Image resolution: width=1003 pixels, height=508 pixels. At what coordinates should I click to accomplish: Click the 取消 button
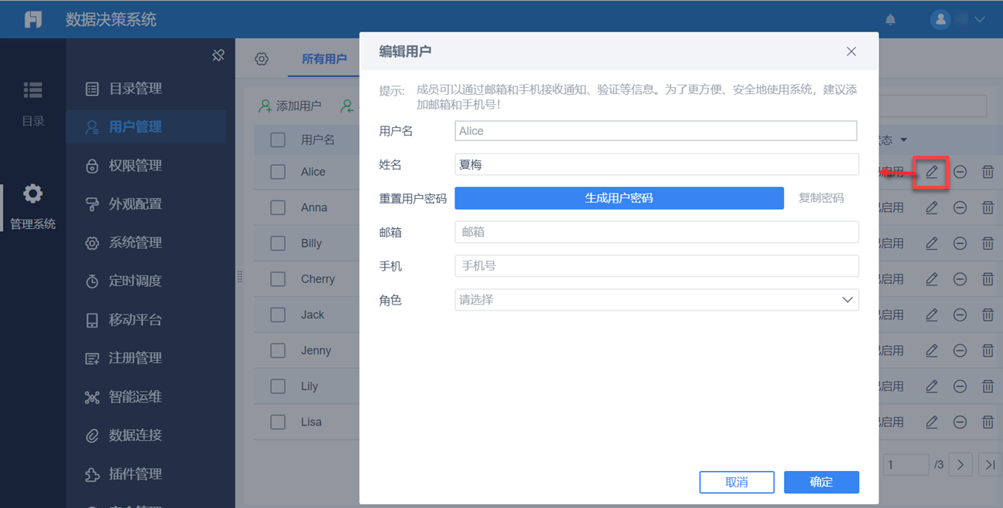737,482
